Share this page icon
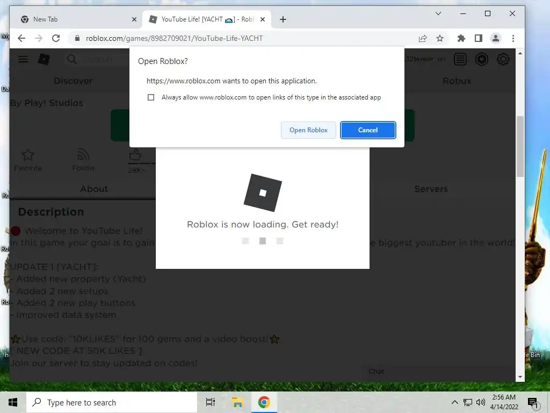 423,38
